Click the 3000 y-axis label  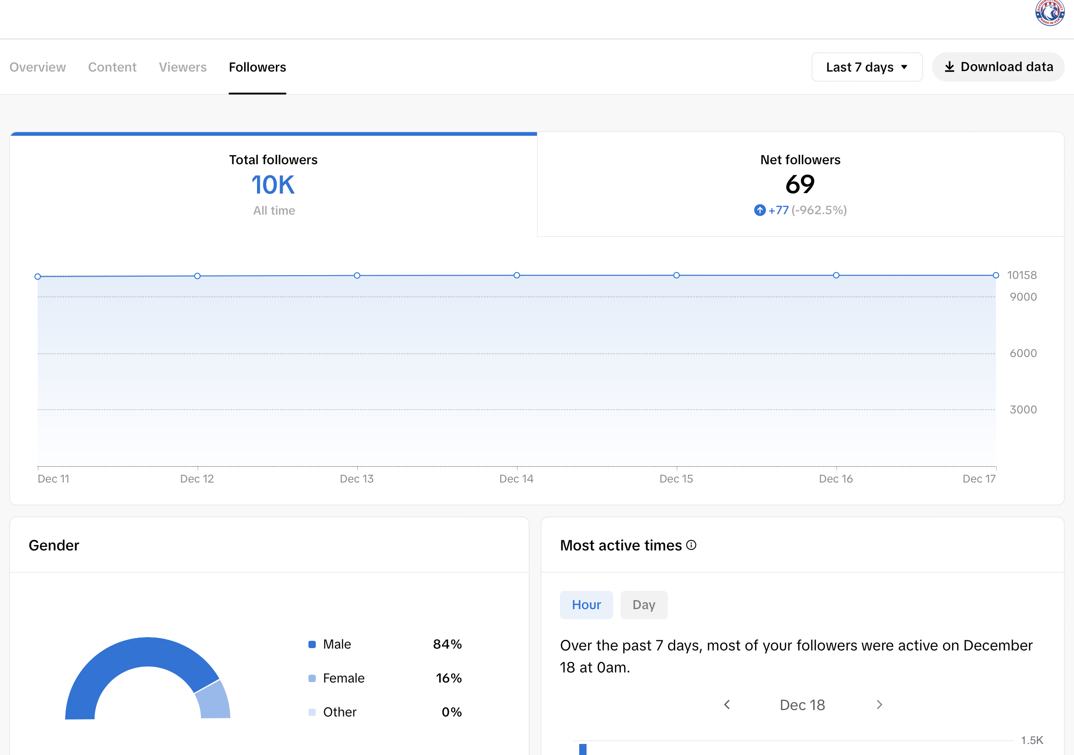(1023, 410)
